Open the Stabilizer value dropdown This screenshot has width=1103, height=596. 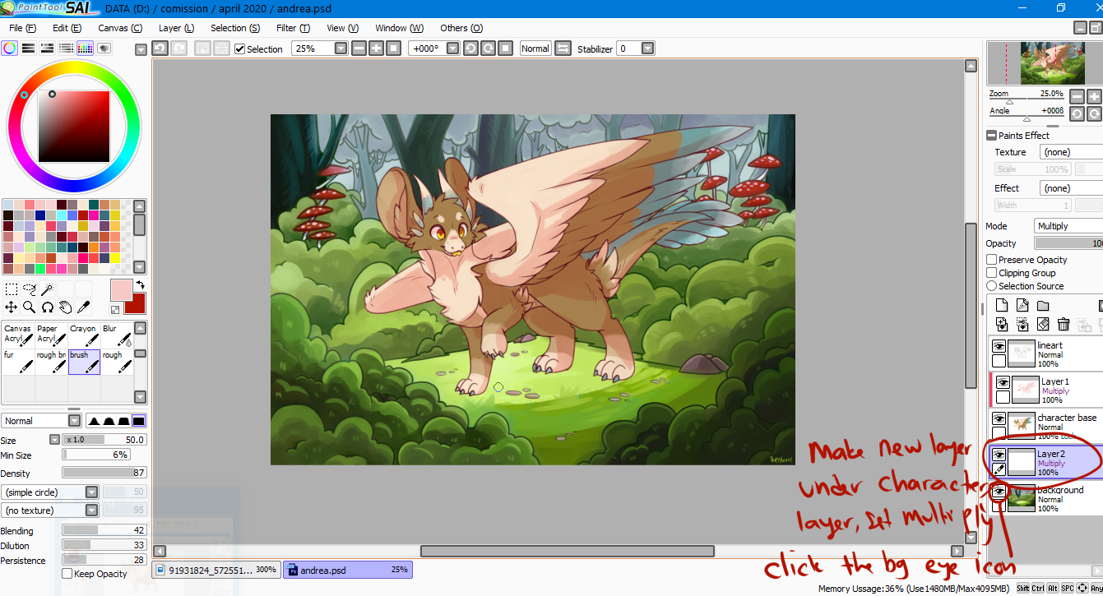point(647,49)
